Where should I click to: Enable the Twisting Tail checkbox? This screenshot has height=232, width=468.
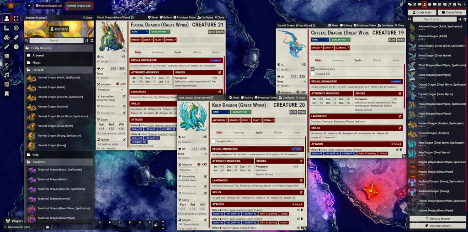(313, 74)
